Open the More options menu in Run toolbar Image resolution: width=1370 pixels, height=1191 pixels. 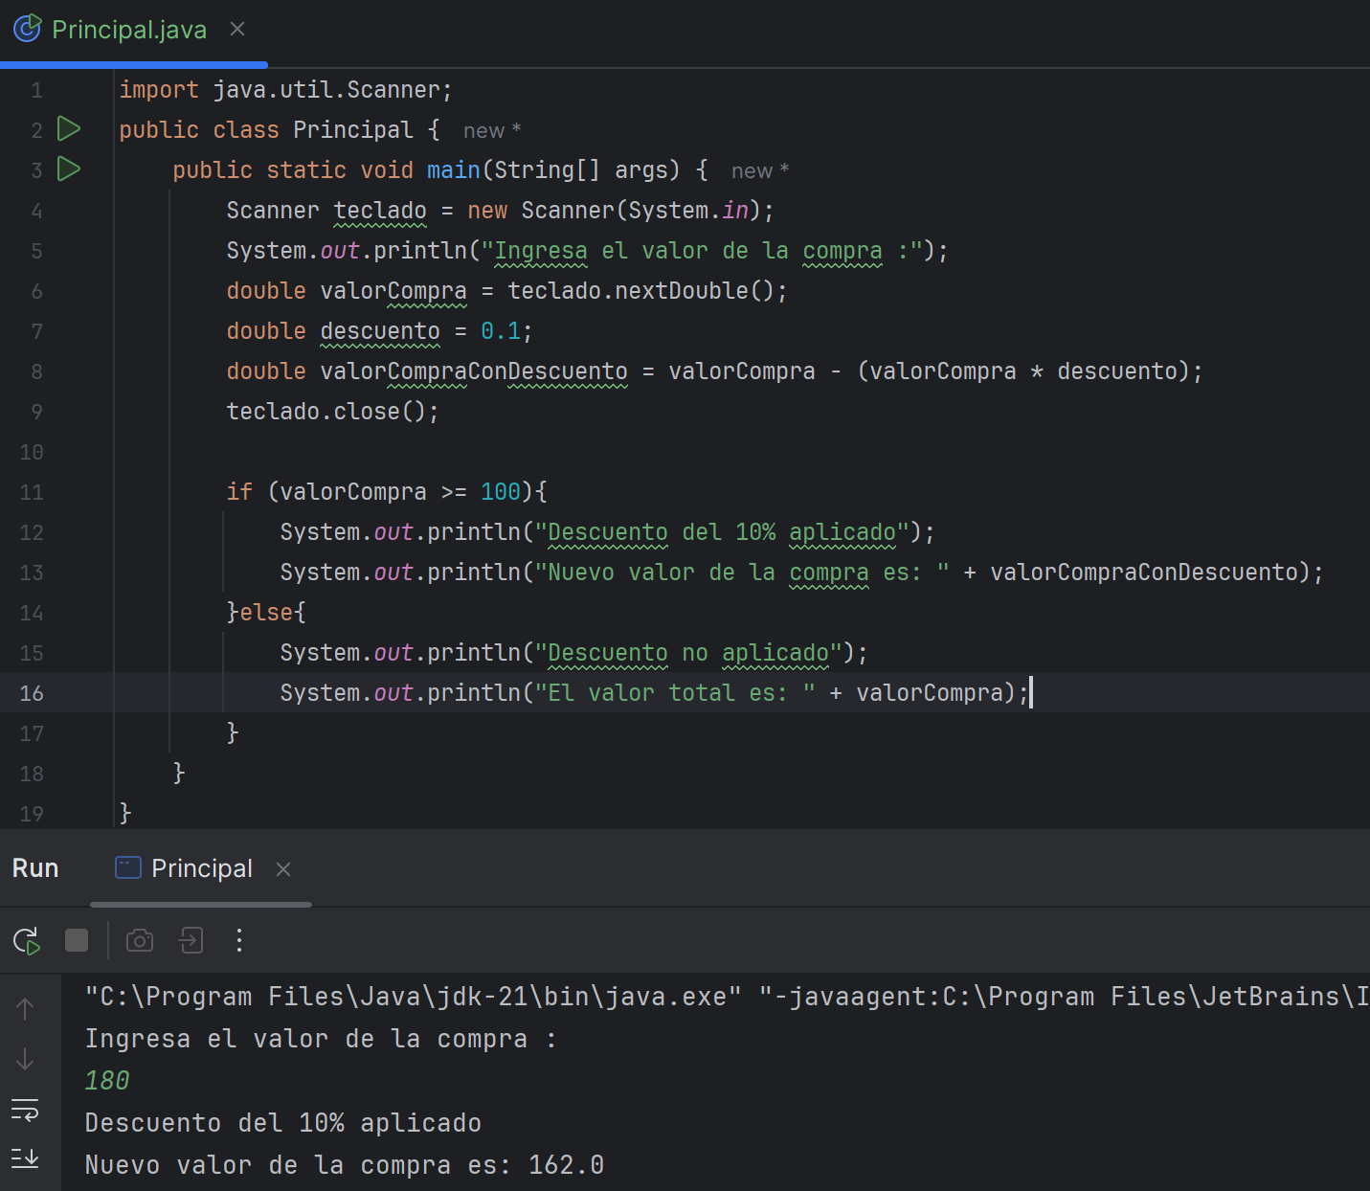click(x=239, y=940)
